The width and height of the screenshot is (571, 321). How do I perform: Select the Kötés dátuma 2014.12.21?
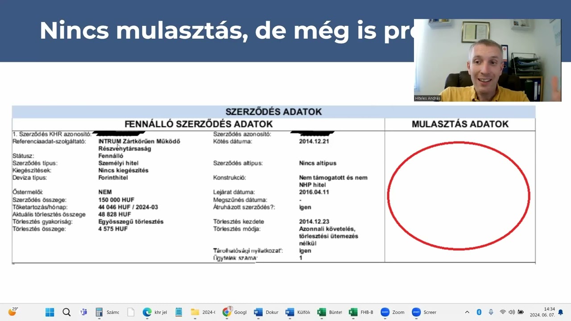point(314,141)
